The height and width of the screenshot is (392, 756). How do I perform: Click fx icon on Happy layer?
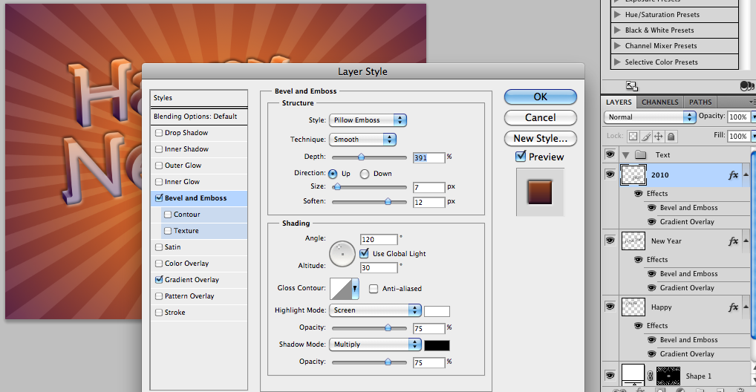(x=733, y=307)
